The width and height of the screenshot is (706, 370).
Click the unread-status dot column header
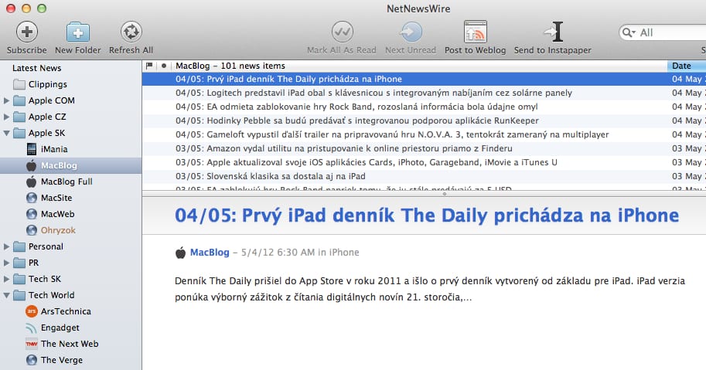(x=163, y=66)
